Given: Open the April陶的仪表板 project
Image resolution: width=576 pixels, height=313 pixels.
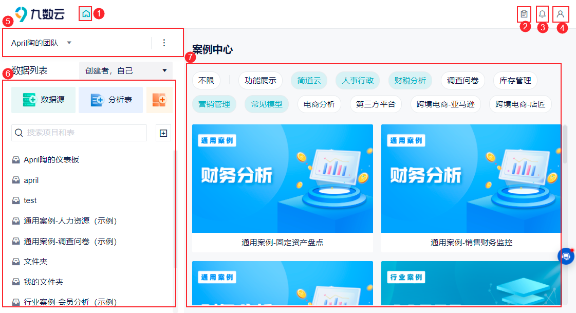Looking at the screenshot, I should pyautogui.click(x=51, y=160).
